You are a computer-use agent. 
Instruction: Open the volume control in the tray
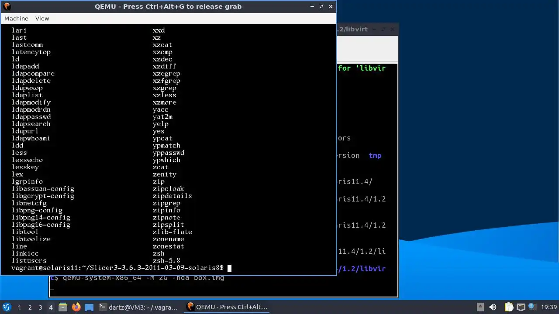click(493, 307)
